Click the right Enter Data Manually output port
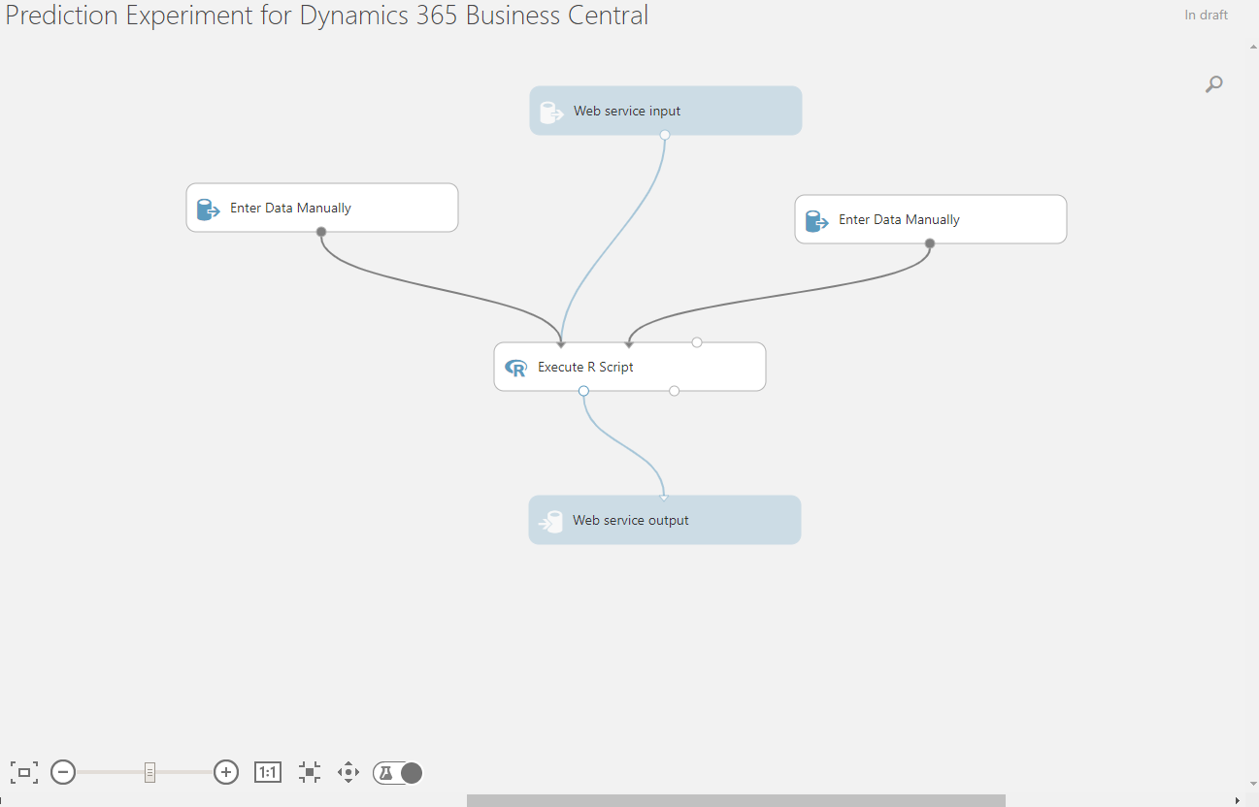Viewport: 1259px width, 807px height. click(930, 243)
